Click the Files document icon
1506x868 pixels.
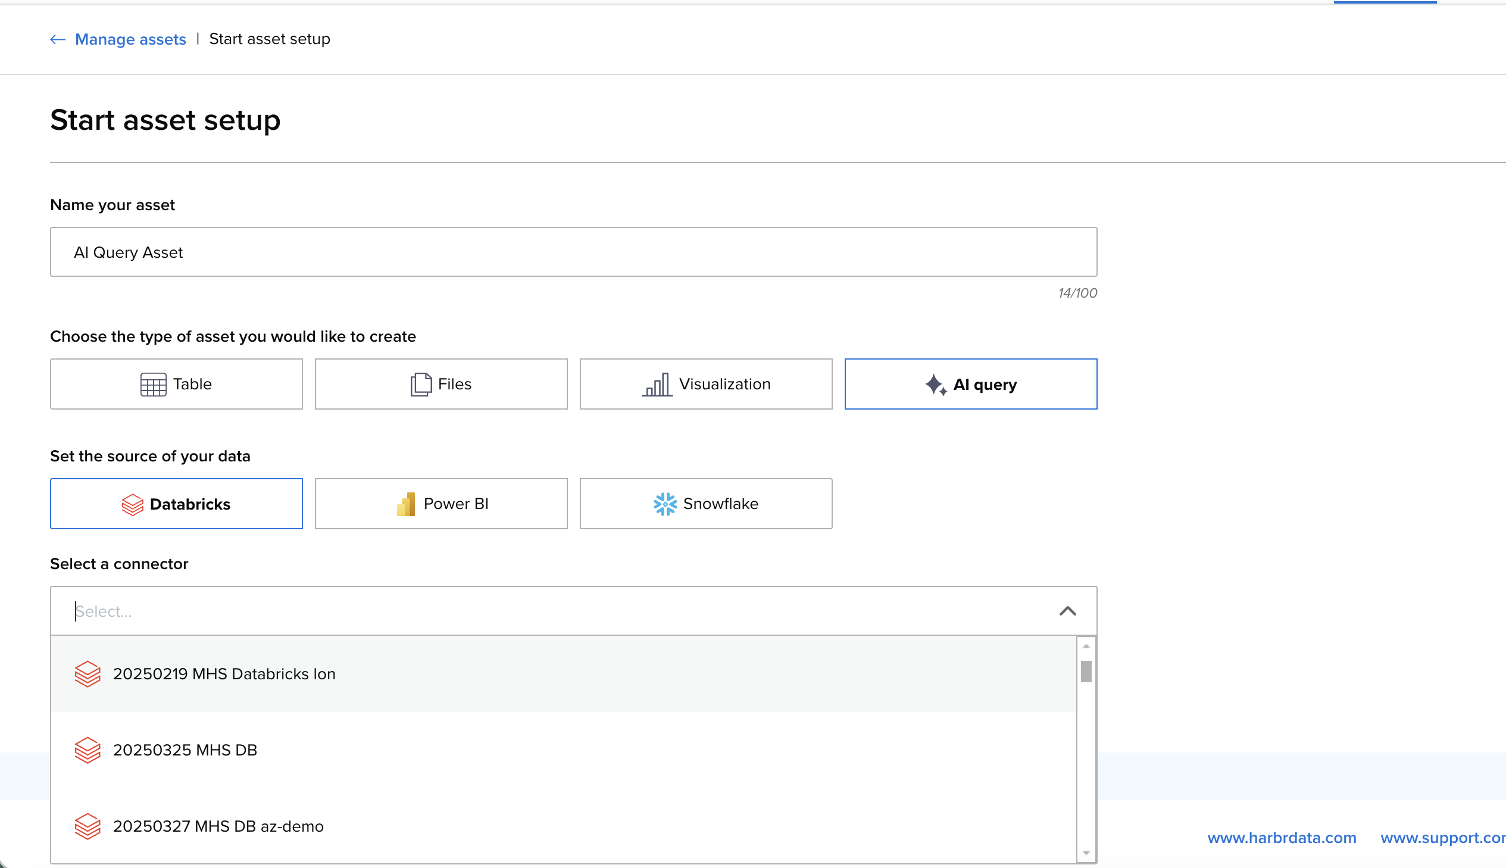[421, 385]
